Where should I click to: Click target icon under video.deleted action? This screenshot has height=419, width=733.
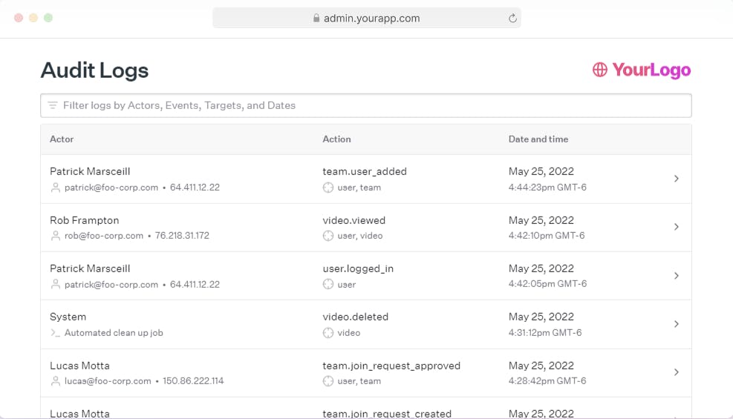coord(328,333)
